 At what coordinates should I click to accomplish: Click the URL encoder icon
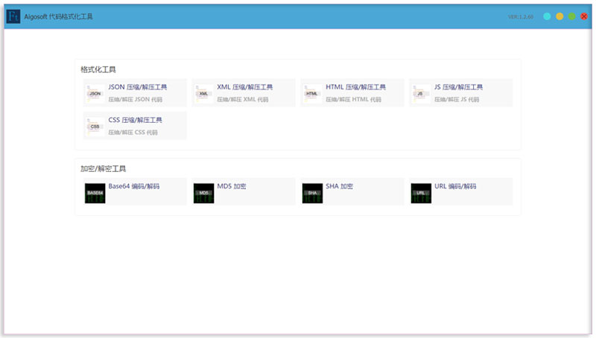point(421,192)
